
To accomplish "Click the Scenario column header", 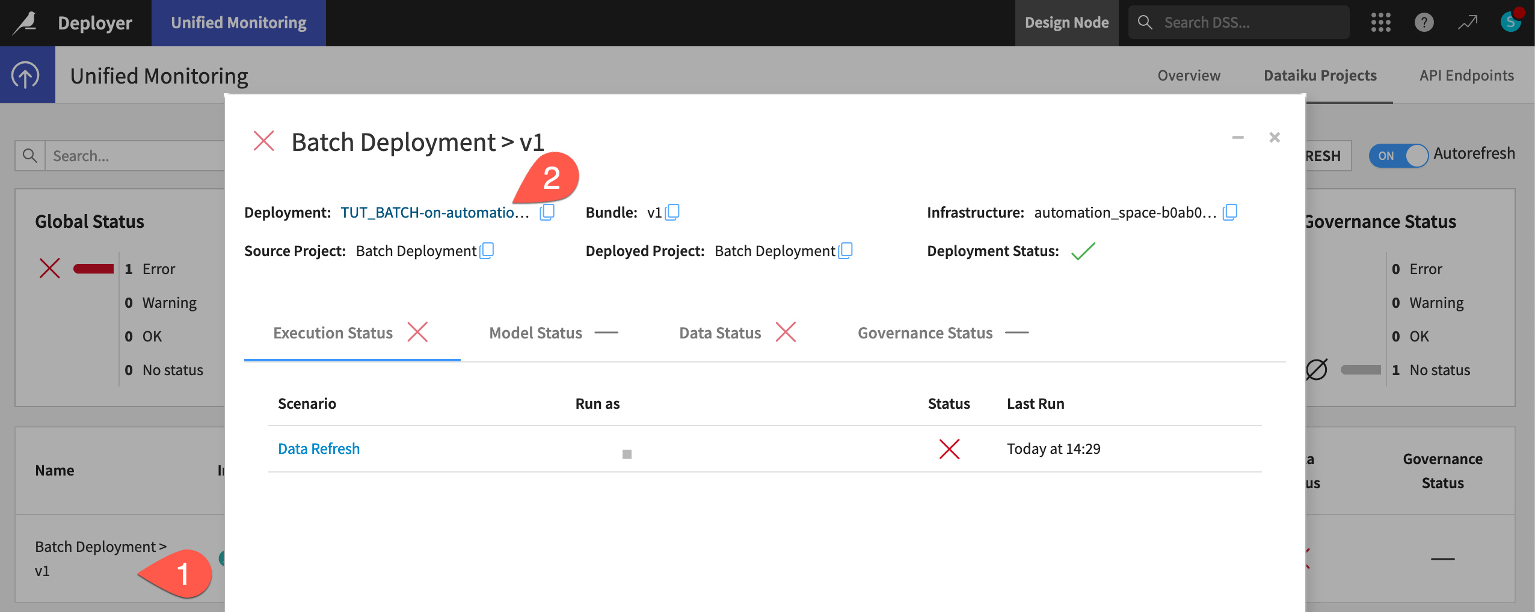I will pyautogui.click(x=307, y=403).
